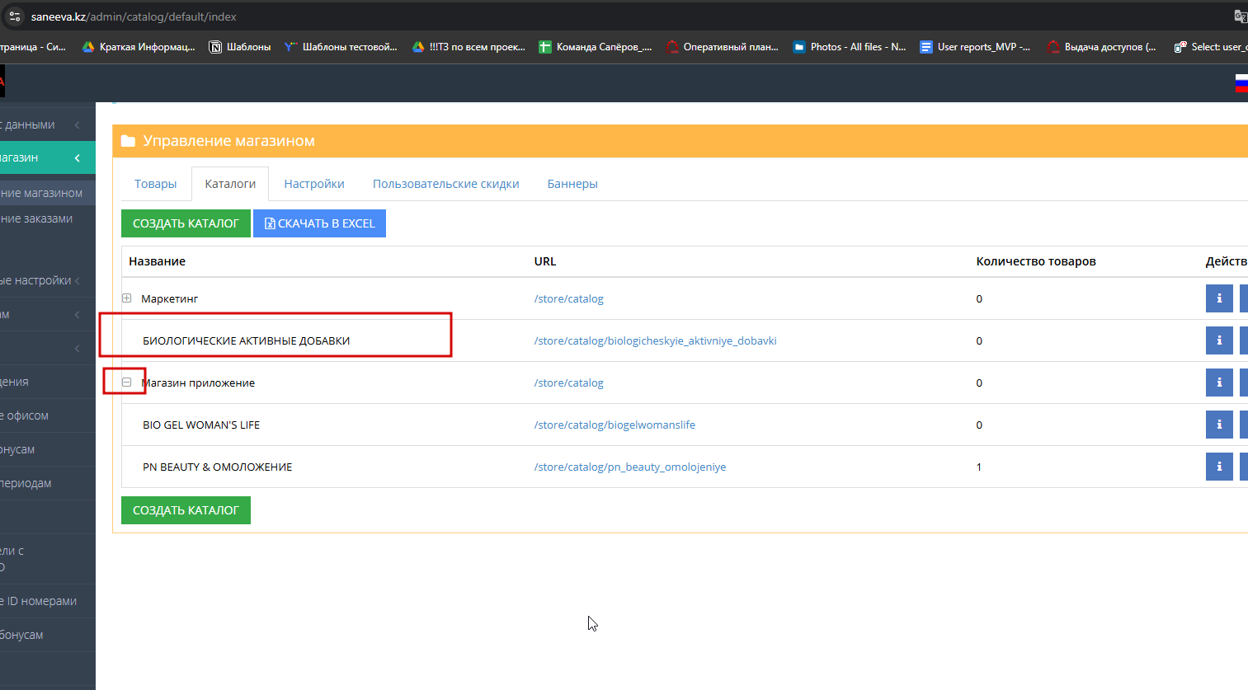Open the Баннеры tab
Viewport: 1248px width, 690px height.
coord(572,184)
